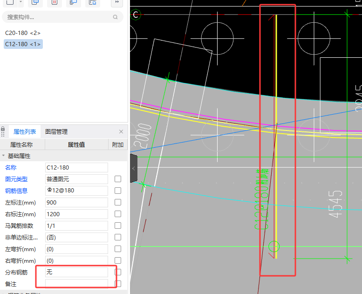
Task: Click the 备注 property label
Action: (11, 284)
